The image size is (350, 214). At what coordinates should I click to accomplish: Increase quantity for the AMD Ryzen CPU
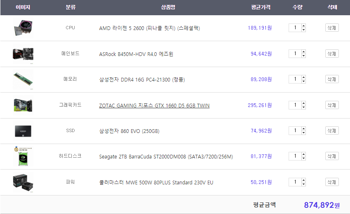(304, 26)
